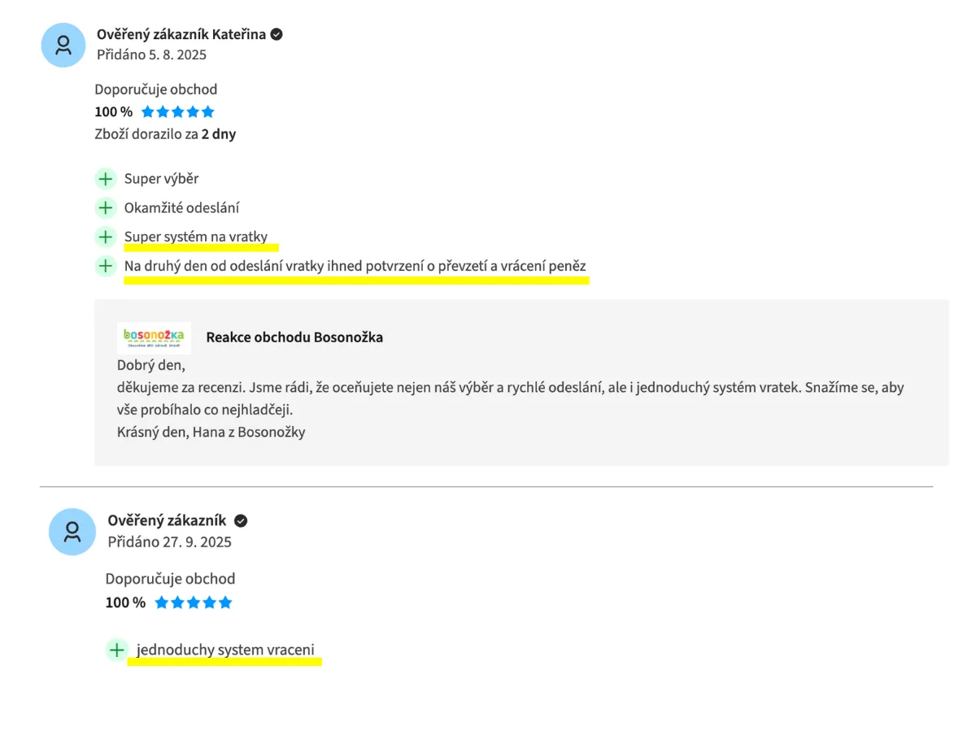Screen dimensions: 976x748
Task: Click the reviewer name Ověřený zákazník Kateřina
Action: pyautogui.click(x=181, y=34)
